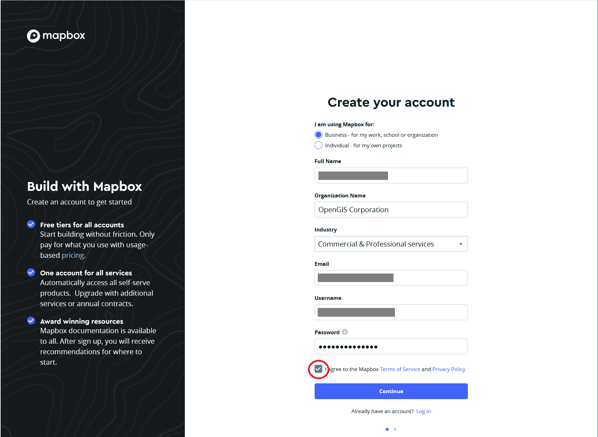Select the Individual usage radio button
The height and width of the screenshot is (437, 598).
tap(318, 145)
